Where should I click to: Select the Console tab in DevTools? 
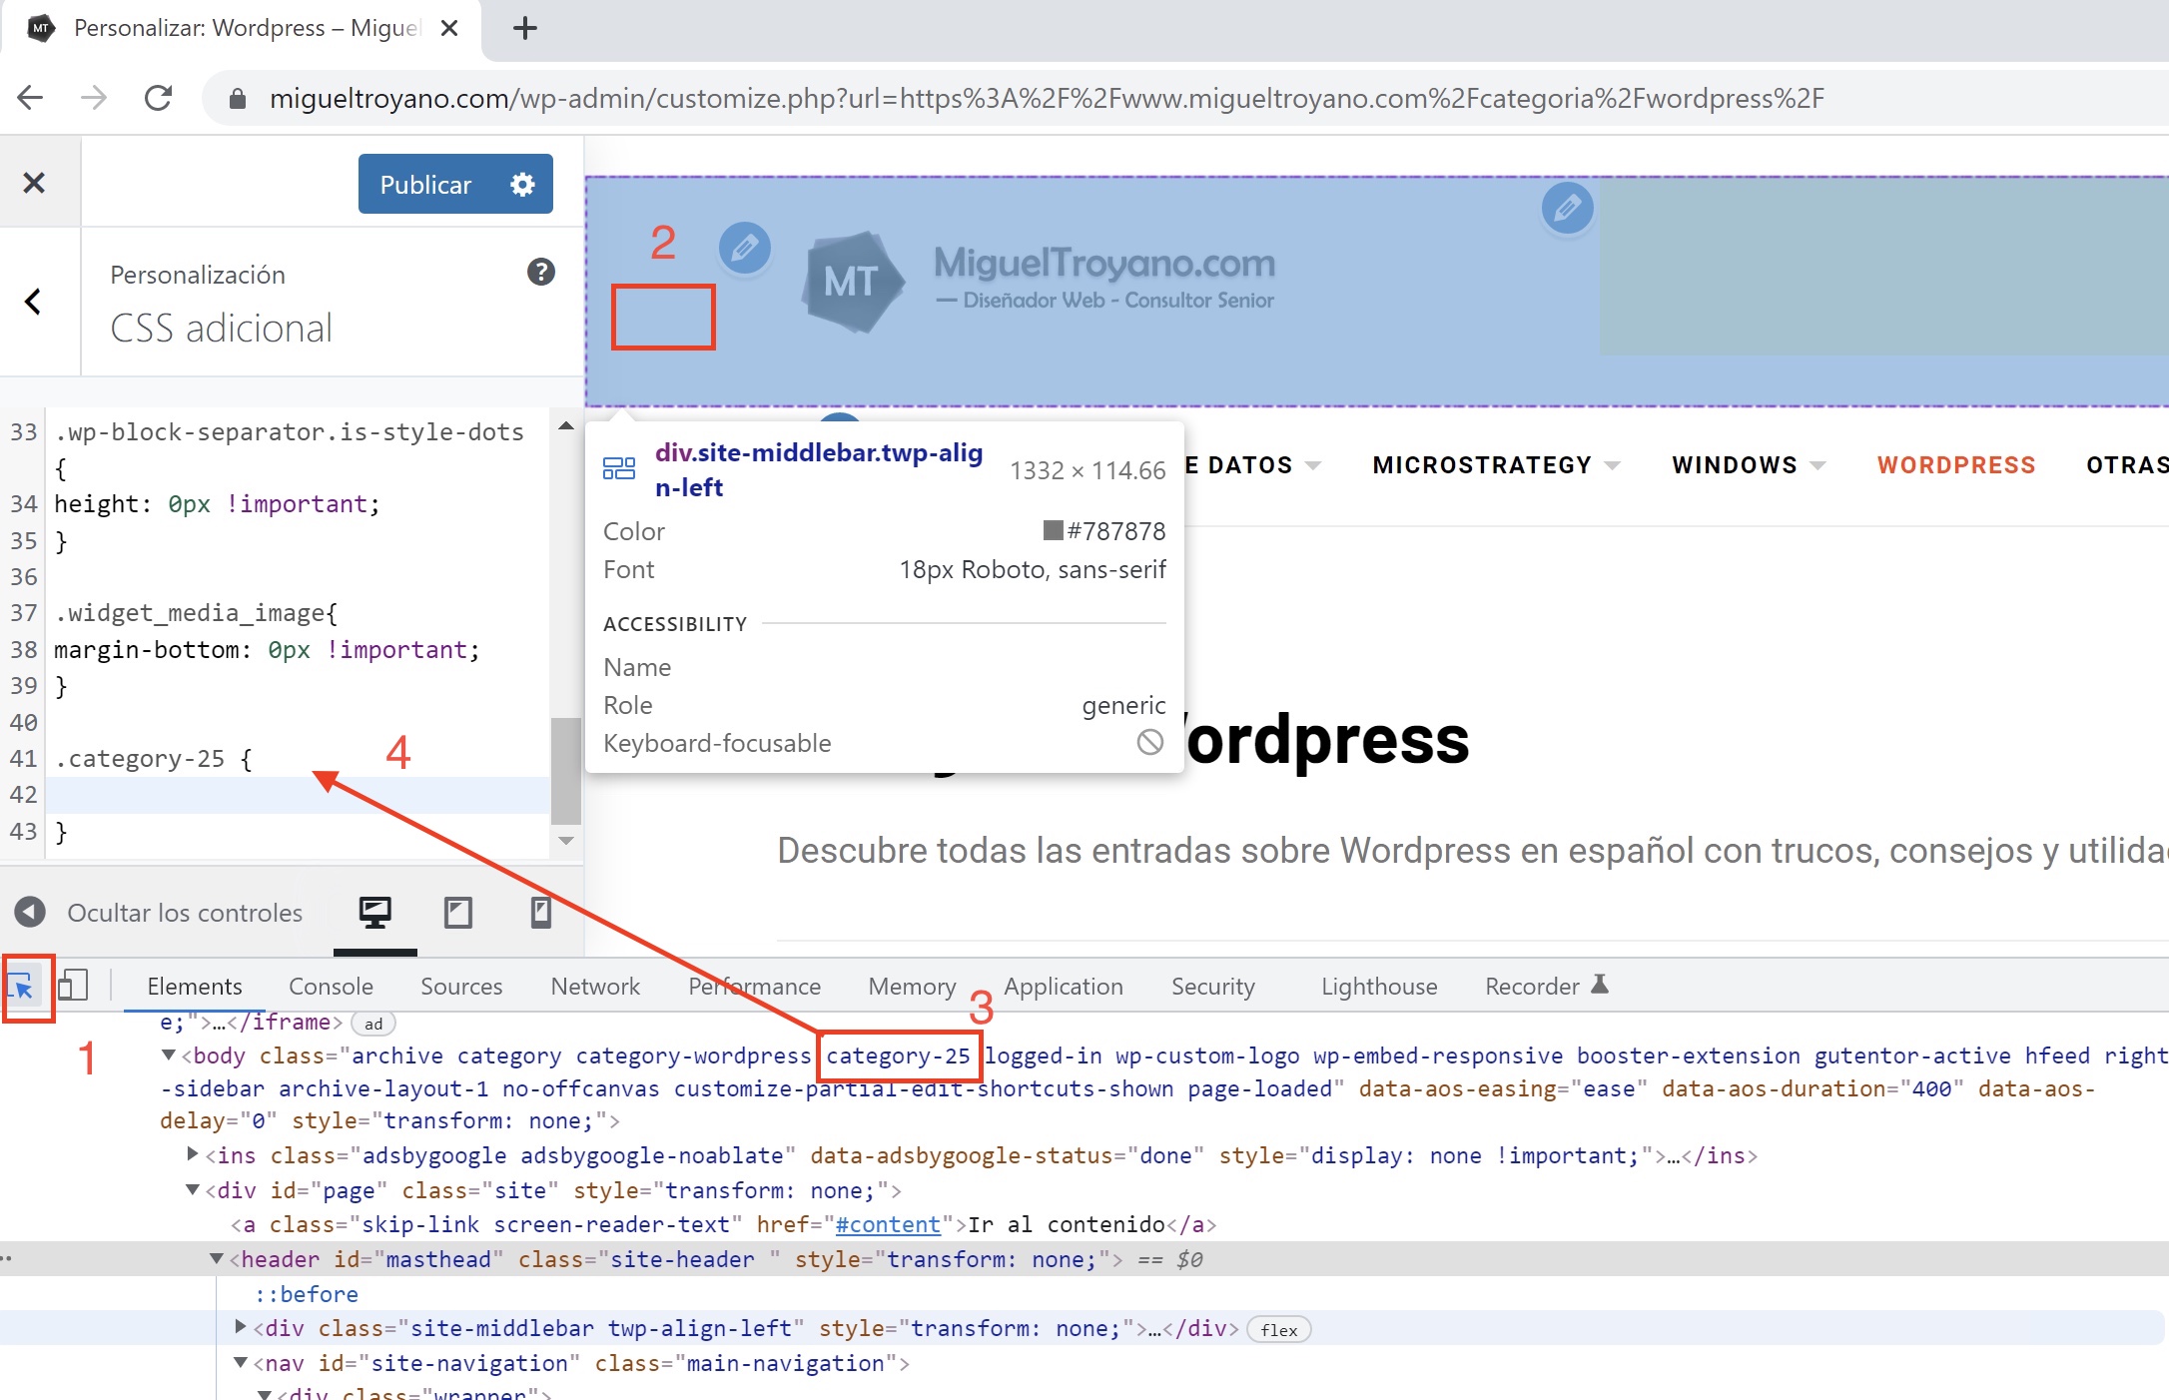tap(331, 987)
